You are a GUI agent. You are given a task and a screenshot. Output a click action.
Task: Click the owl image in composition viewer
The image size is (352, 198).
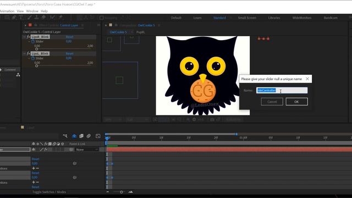coord(203,76)
